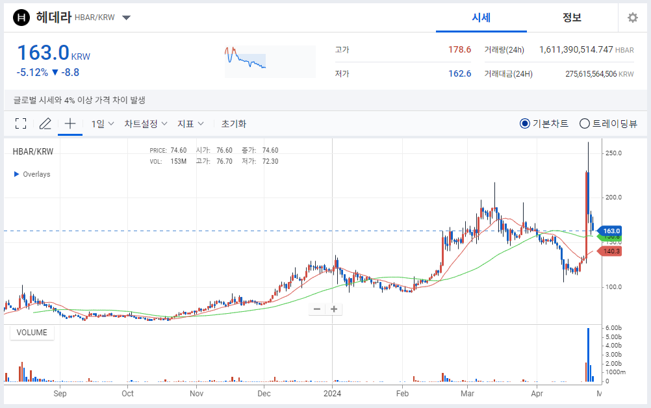Activate the fullscreen chart view icon
651x408 pixels.
click(20, 123)
